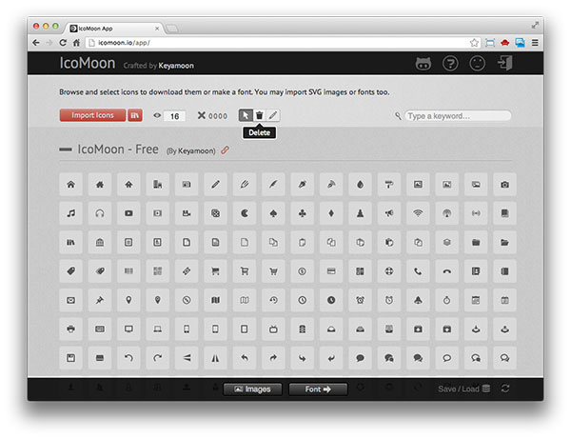Activate the Delete trash tool

point(259,115)
